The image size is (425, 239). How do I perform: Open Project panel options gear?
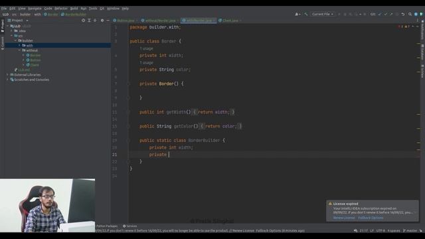[102, 21]
